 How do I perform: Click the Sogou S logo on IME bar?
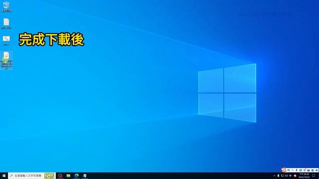coord(284,170)
